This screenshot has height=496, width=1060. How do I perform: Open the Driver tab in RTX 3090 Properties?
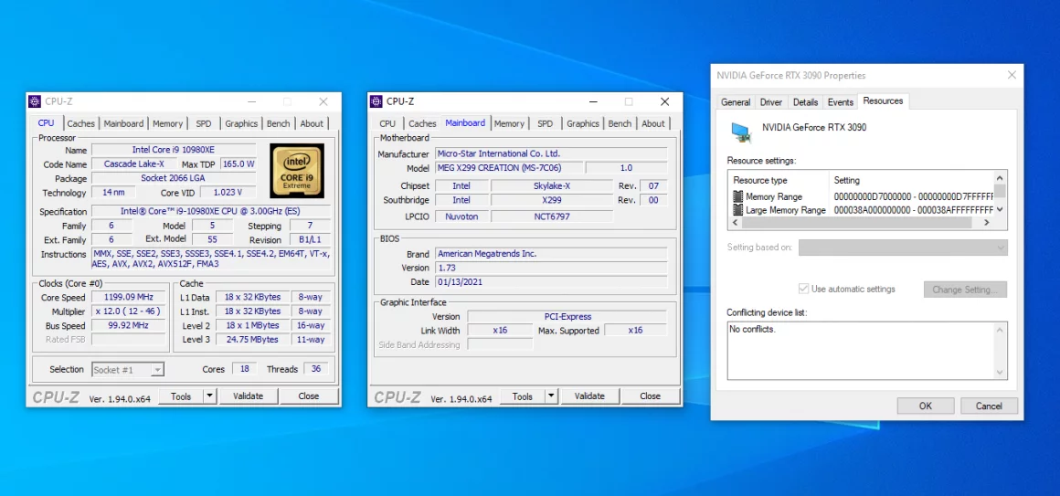(x=770, y=102)
